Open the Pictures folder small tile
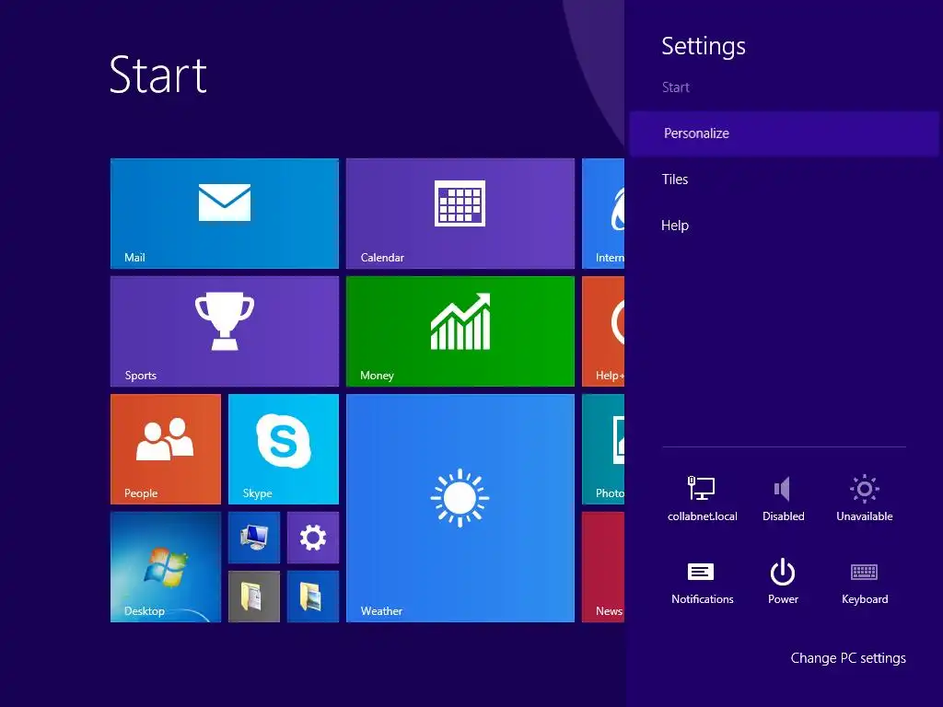This screenshot has height=707, width=943. 313,597
